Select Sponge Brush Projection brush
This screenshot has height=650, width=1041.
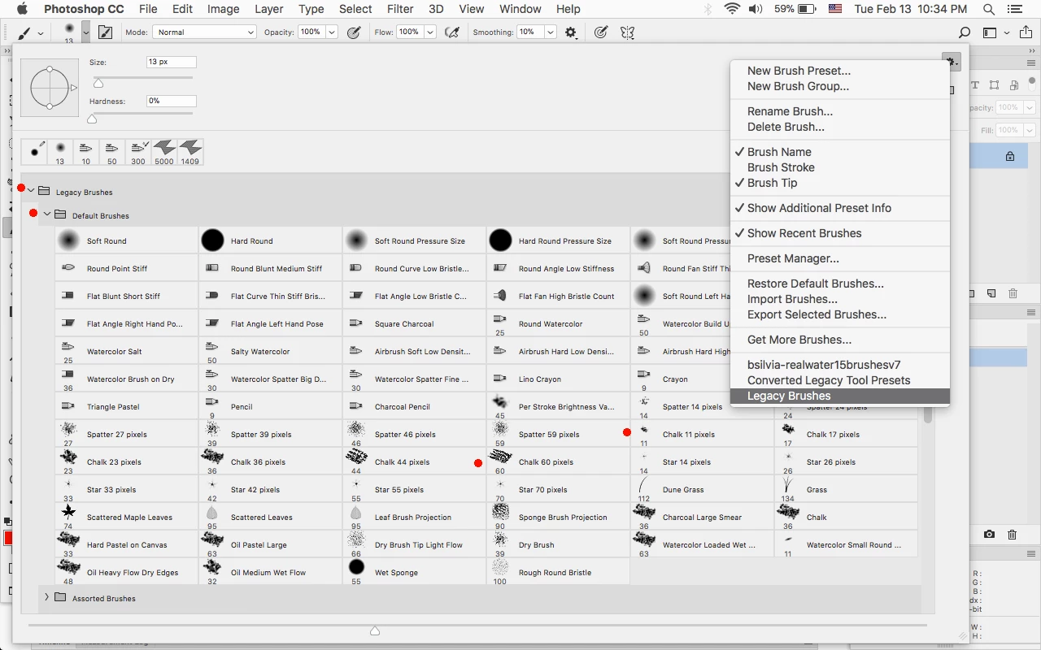coord(558,517)
